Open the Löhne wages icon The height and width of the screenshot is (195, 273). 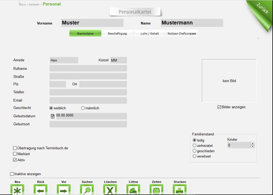click(x=133, y=190)
